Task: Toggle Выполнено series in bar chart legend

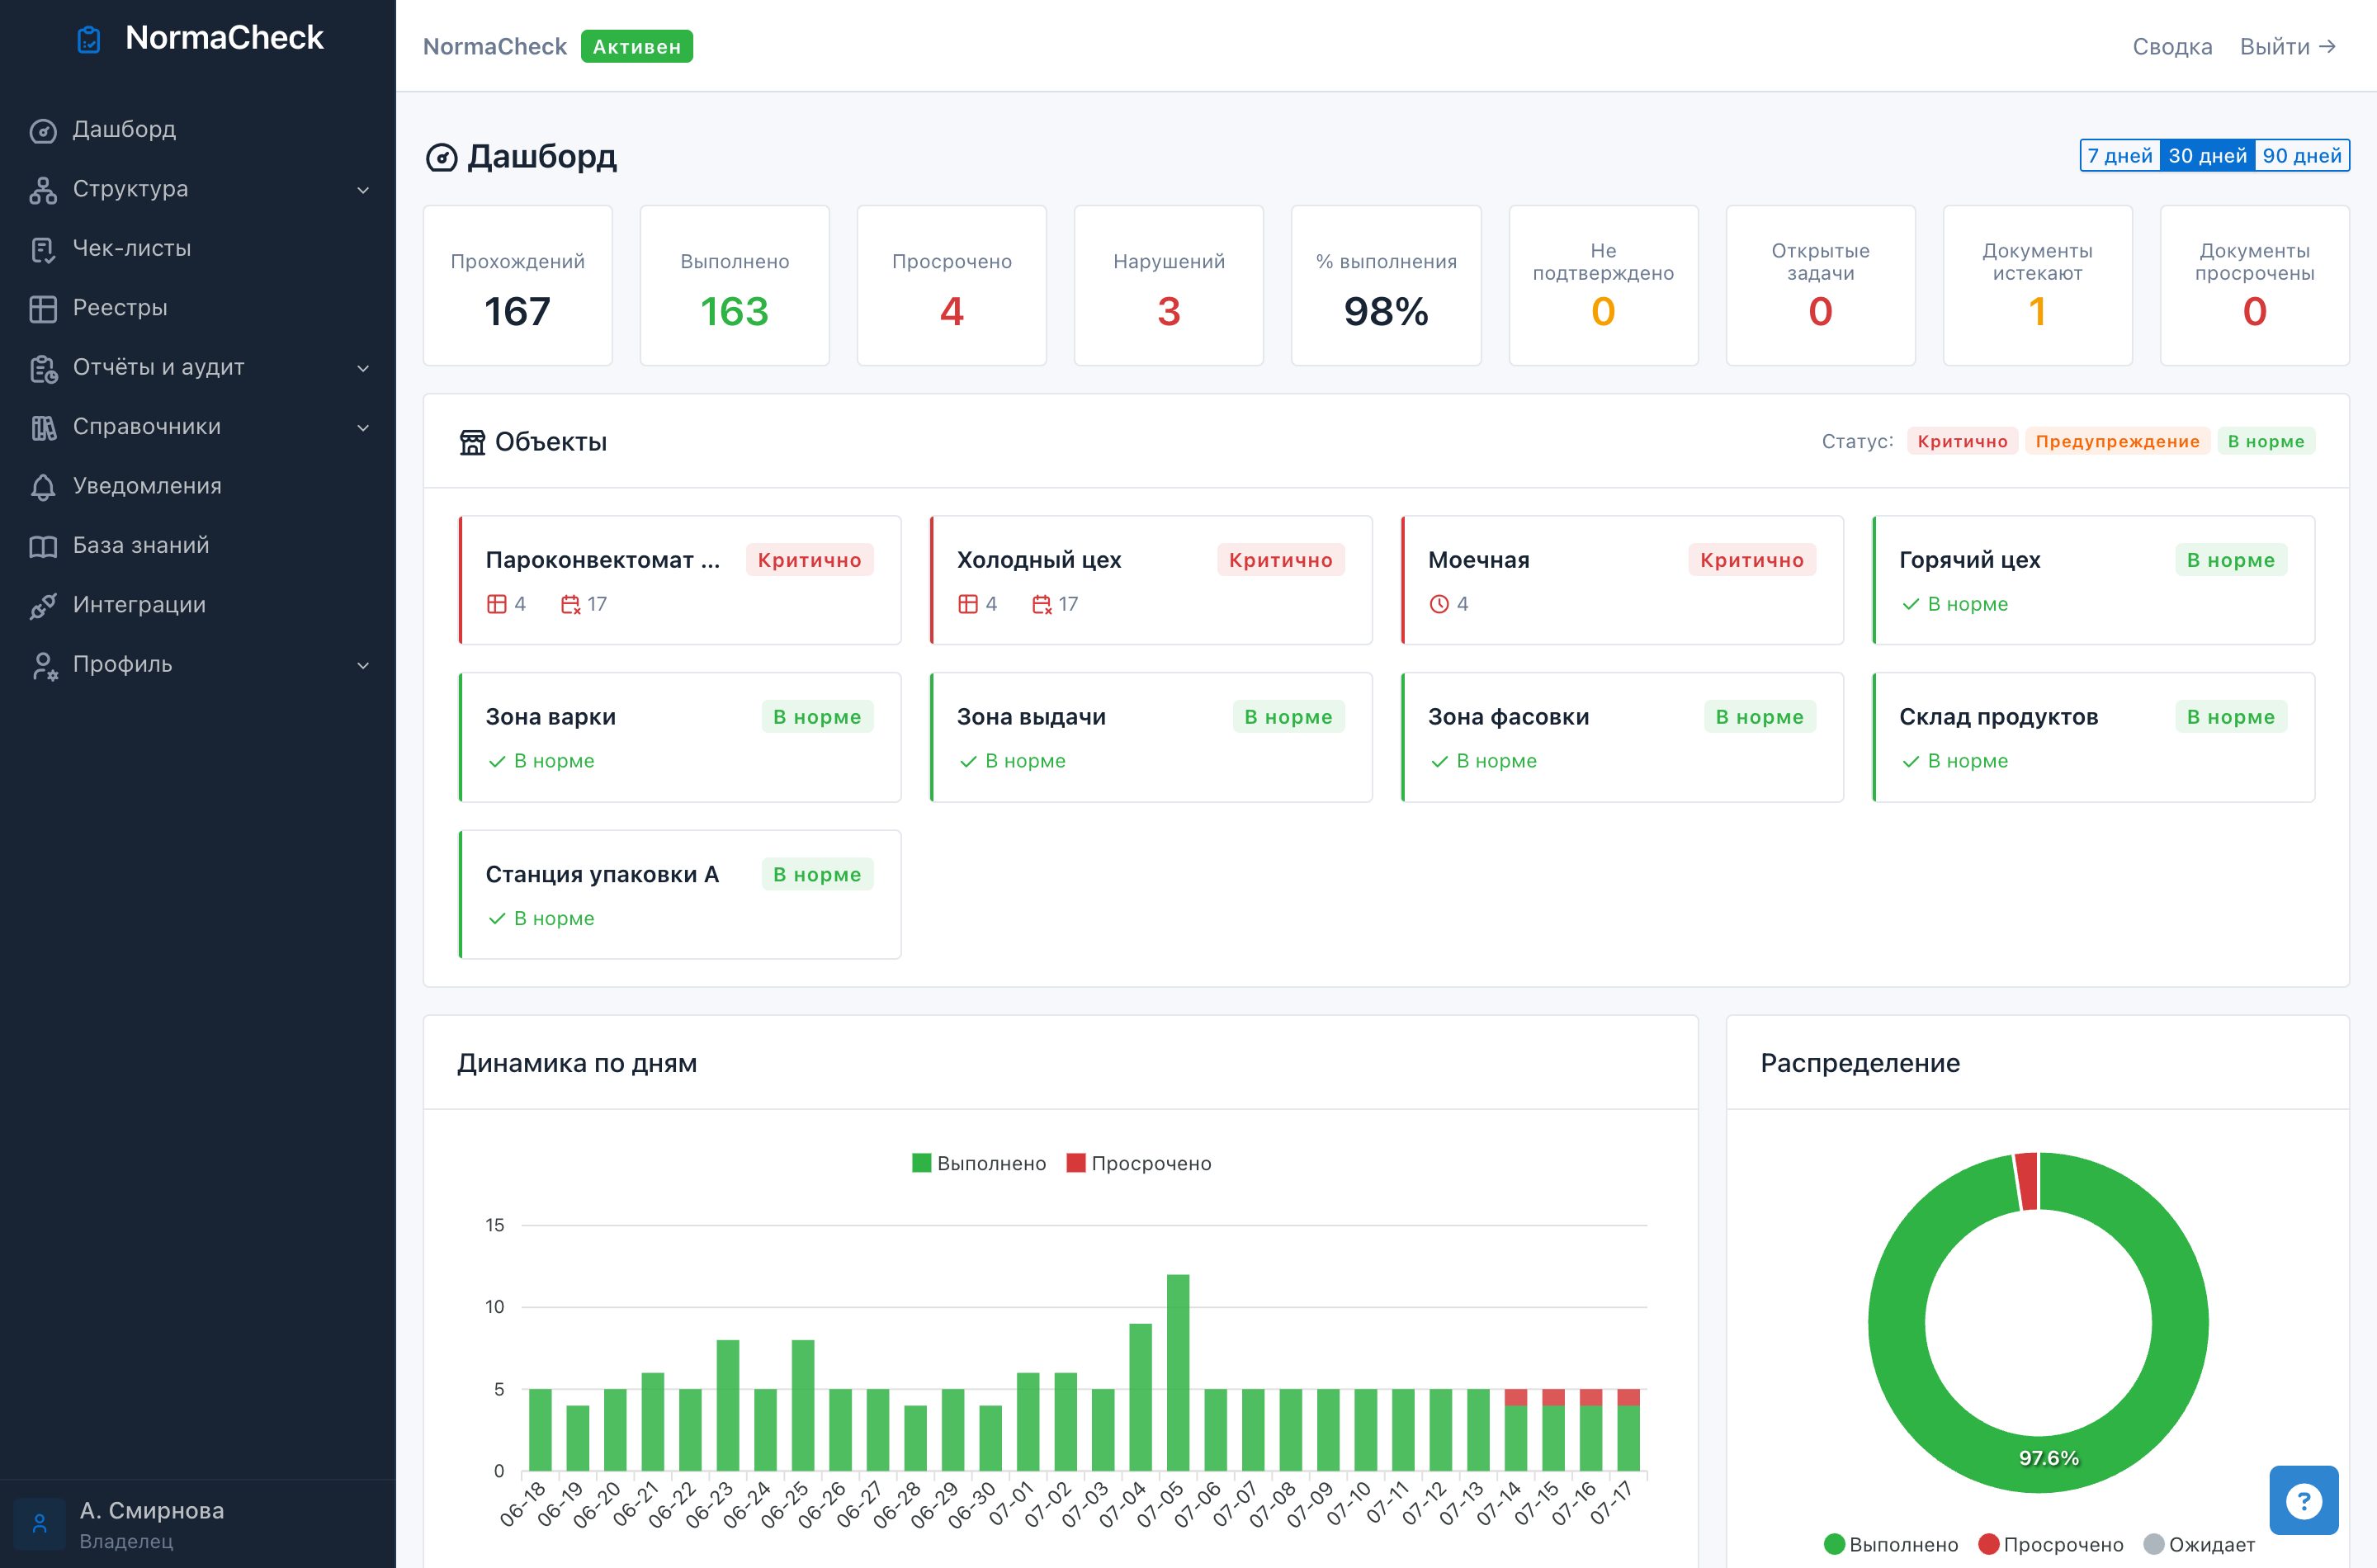Action: point(979,1163)
